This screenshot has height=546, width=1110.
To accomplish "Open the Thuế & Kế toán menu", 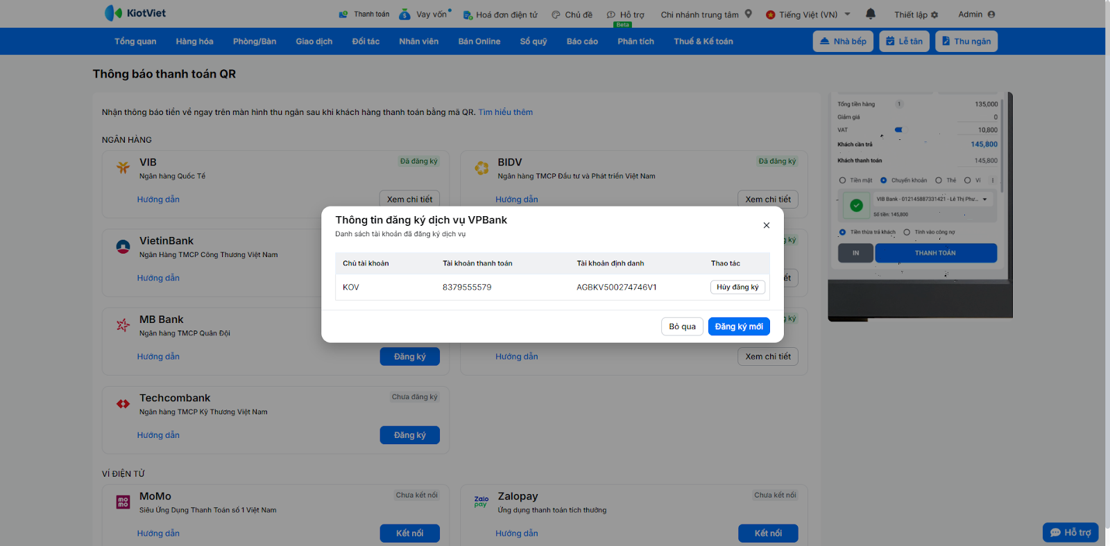I will [703, 42].
